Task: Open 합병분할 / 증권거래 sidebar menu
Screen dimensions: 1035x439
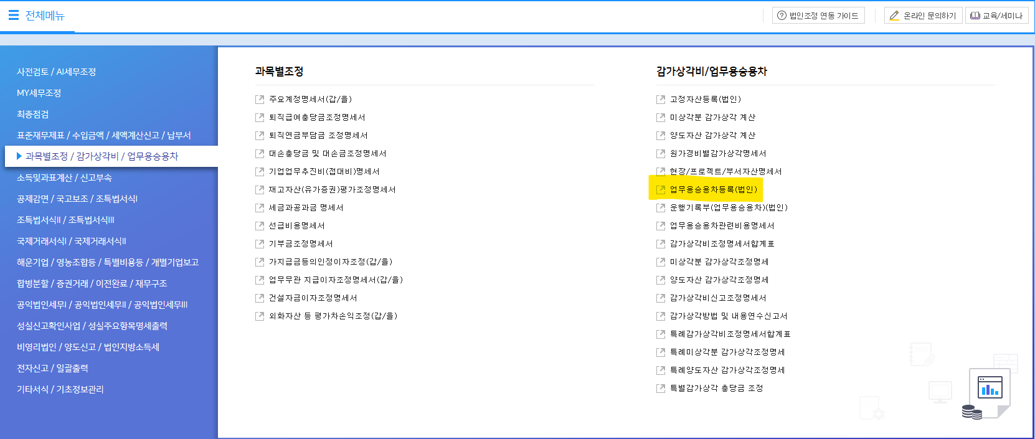Action: [92, 283]
